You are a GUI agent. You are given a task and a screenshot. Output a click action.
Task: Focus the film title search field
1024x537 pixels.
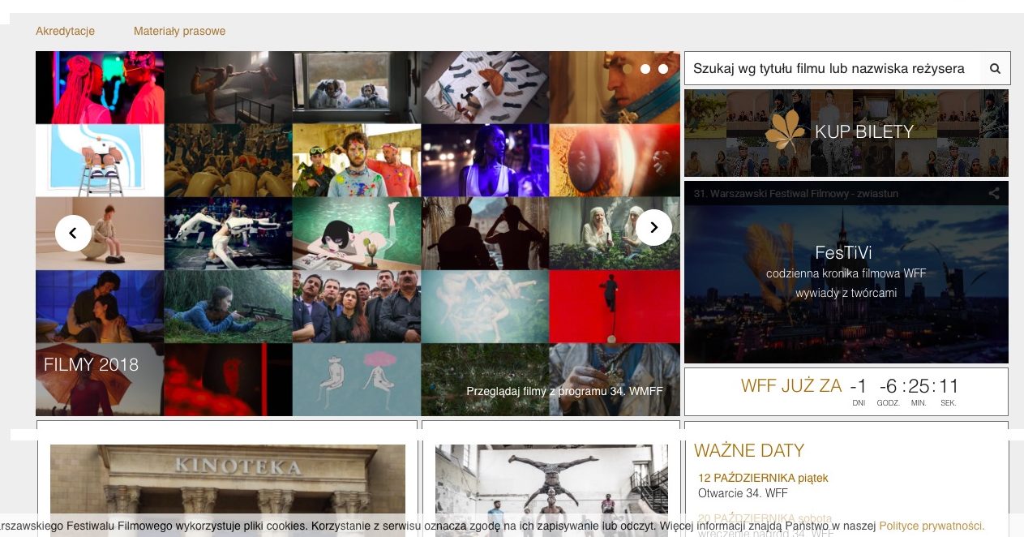833,69
